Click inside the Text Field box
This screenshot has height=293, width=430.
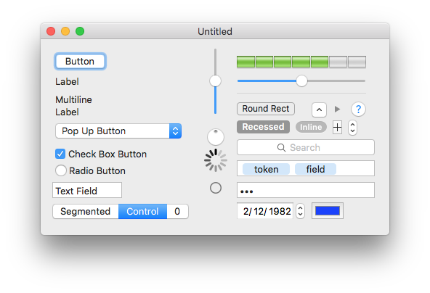[87, 190]
